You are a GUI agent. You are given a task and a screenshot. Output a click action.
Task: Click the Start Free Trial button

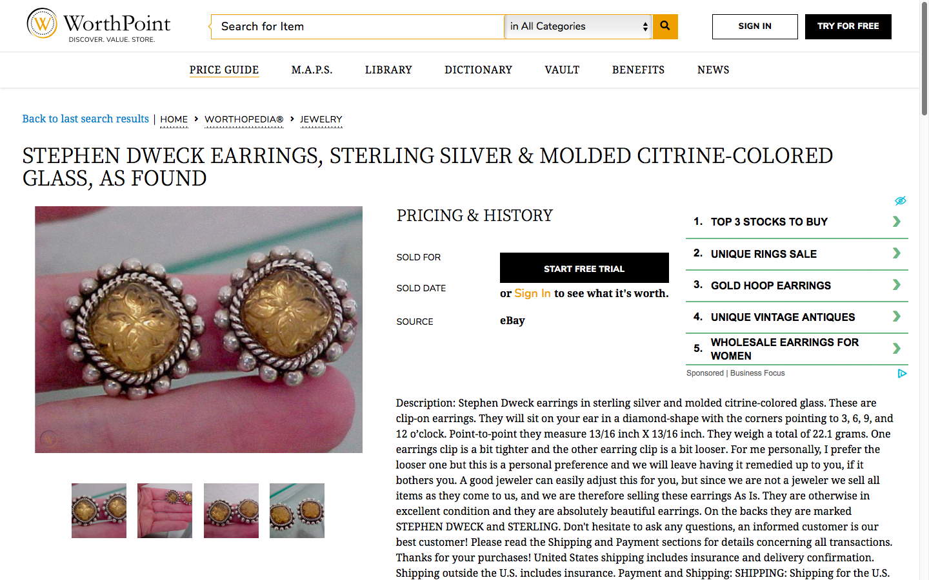coord(584,268)
